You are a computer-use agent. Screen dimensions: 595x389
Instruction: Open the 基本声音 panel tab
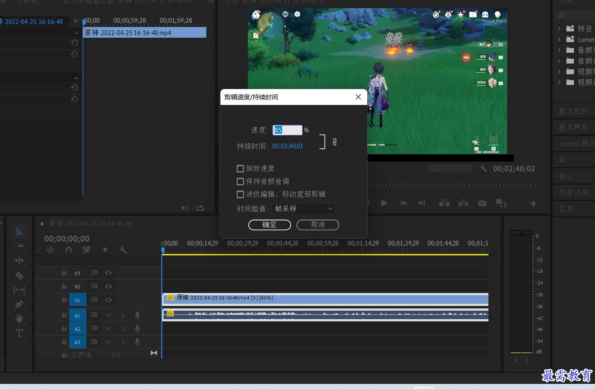point(574,128)
